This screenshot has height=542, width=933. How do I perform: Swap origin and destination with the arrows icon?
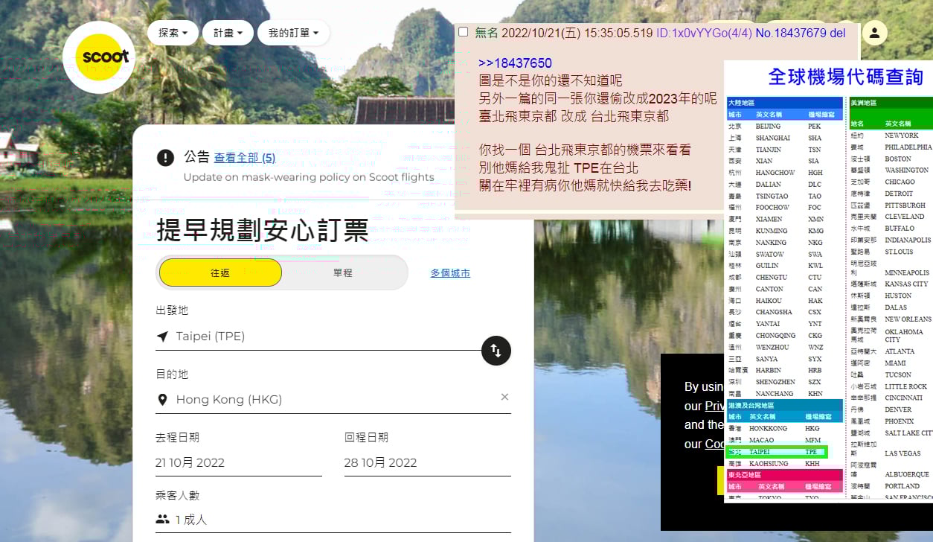[x=496, y=350]
